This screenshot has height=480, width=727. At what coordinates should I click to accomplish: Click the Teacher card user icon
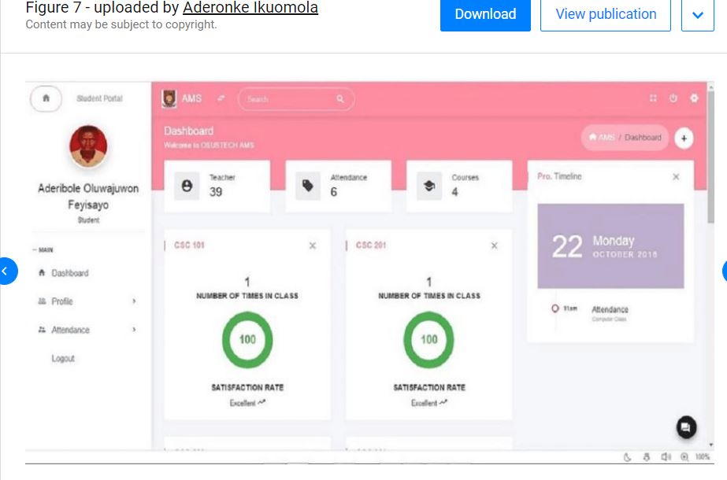187,186
